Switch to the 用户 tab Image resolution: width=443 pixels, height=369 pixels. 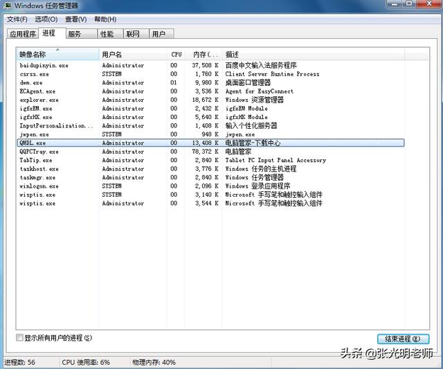(x=161, y=34)
